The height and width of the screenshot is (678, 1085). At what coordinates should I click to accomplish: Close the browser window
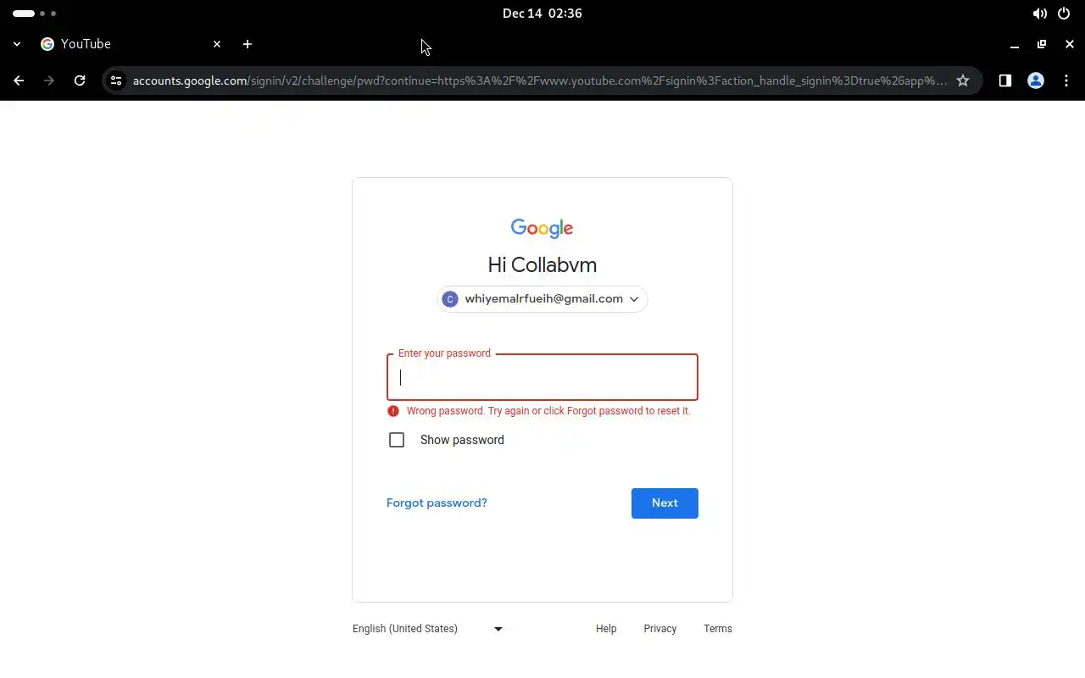pos(1070,44)
